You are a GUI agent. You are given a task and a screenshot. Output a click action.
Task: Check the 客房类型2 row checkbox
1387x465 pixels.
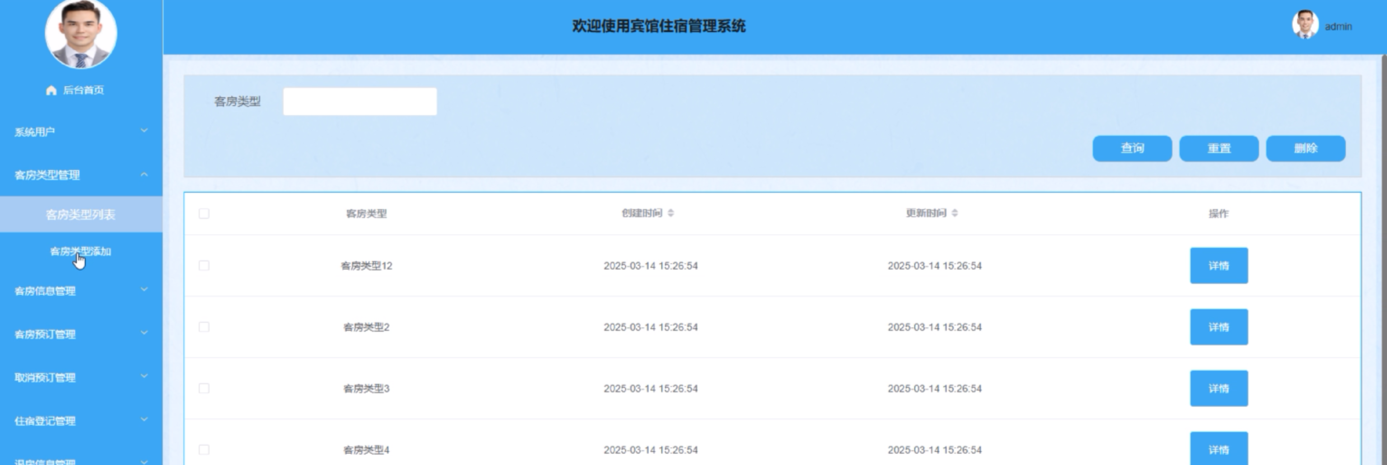[x=204, y=327]
